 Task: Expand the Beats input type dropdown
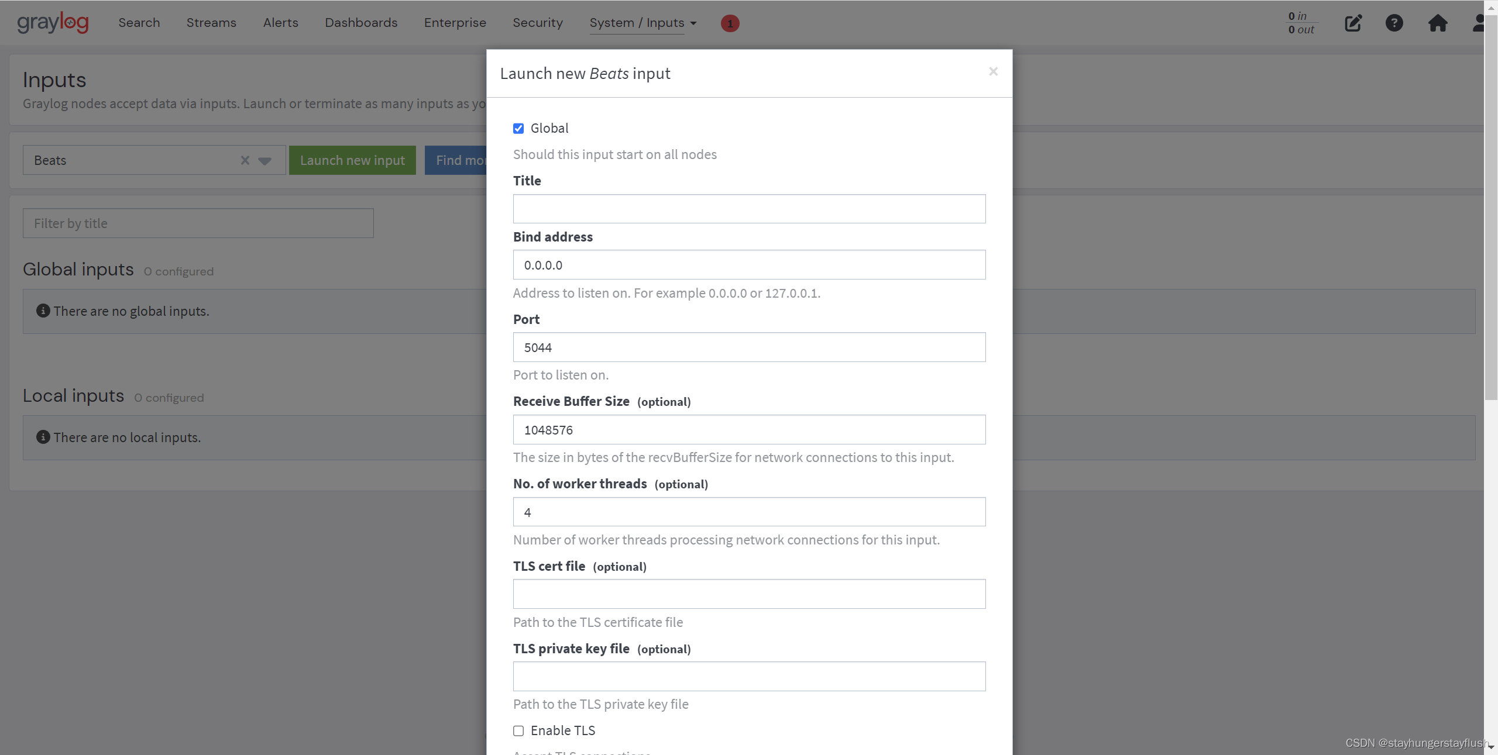265,161
